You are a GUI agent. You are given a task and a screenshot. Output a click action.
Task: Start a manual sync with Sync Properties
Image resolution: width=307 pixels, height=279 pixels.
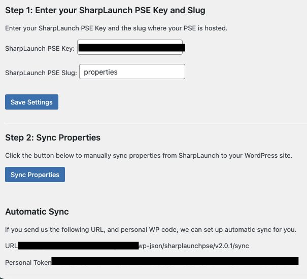(35, 175)
